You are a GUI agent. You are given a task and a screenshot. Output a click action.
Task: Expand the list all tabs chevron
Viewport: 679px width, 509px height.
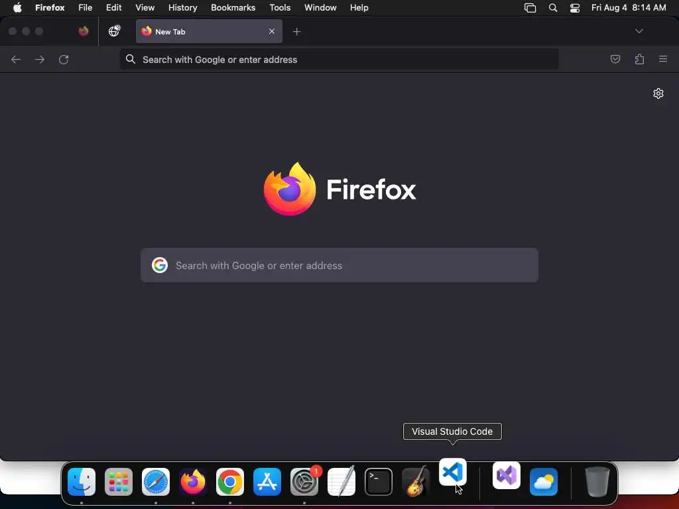click(x=639, y=31)
